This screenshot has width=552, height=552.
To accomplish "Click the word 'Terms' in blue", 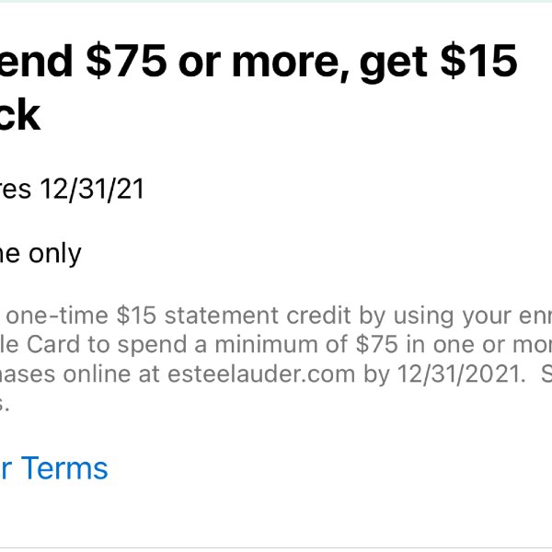I will coord(66,468).
